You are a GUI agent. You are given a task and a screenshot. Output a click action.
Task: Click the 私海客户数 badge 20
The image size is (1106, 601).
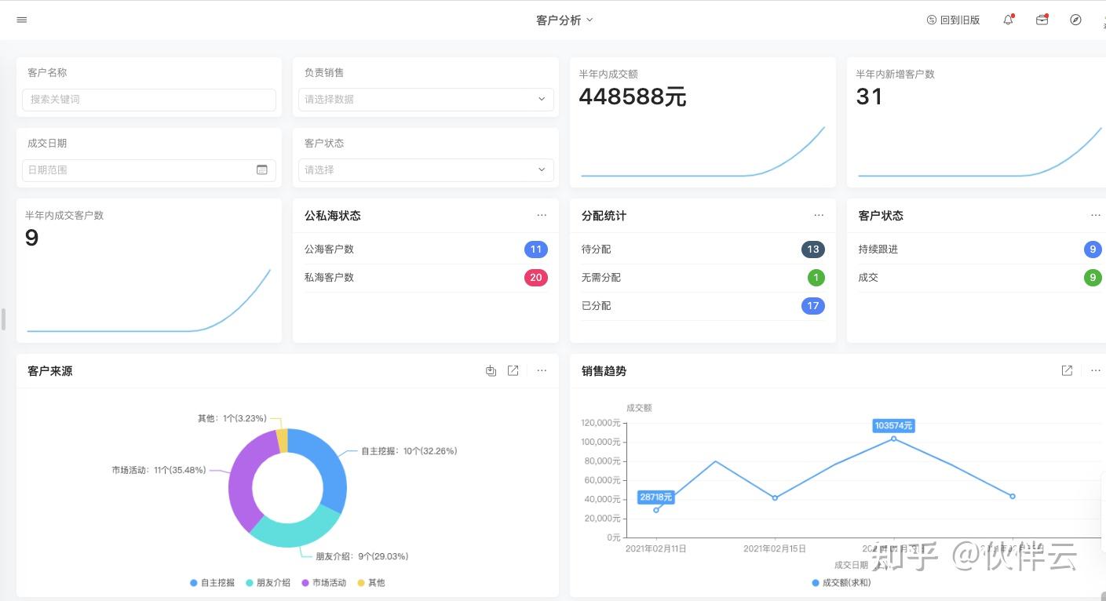[536, 278]
